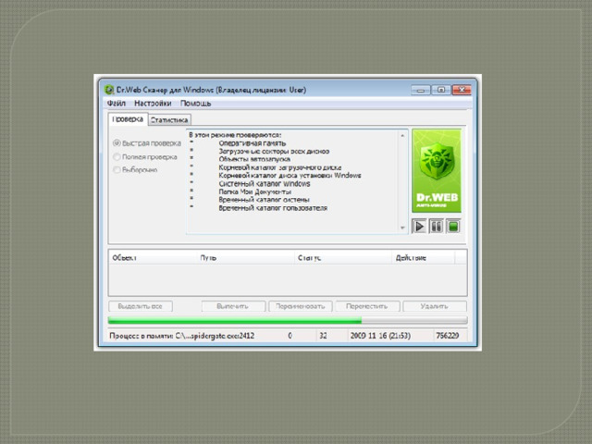
Task: Open the Помощь menu
Action: pos(195,104)
